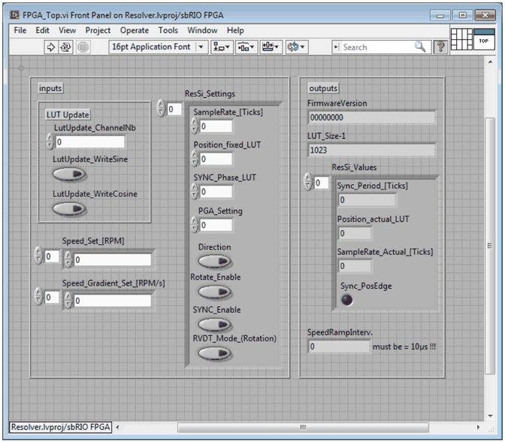
Task: Open the Project menu
Action: click(x=98, y=30)
